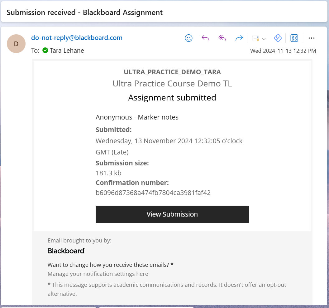
Task: Select recipient name Tara Lehane
Action: click(x=67, y=51)
